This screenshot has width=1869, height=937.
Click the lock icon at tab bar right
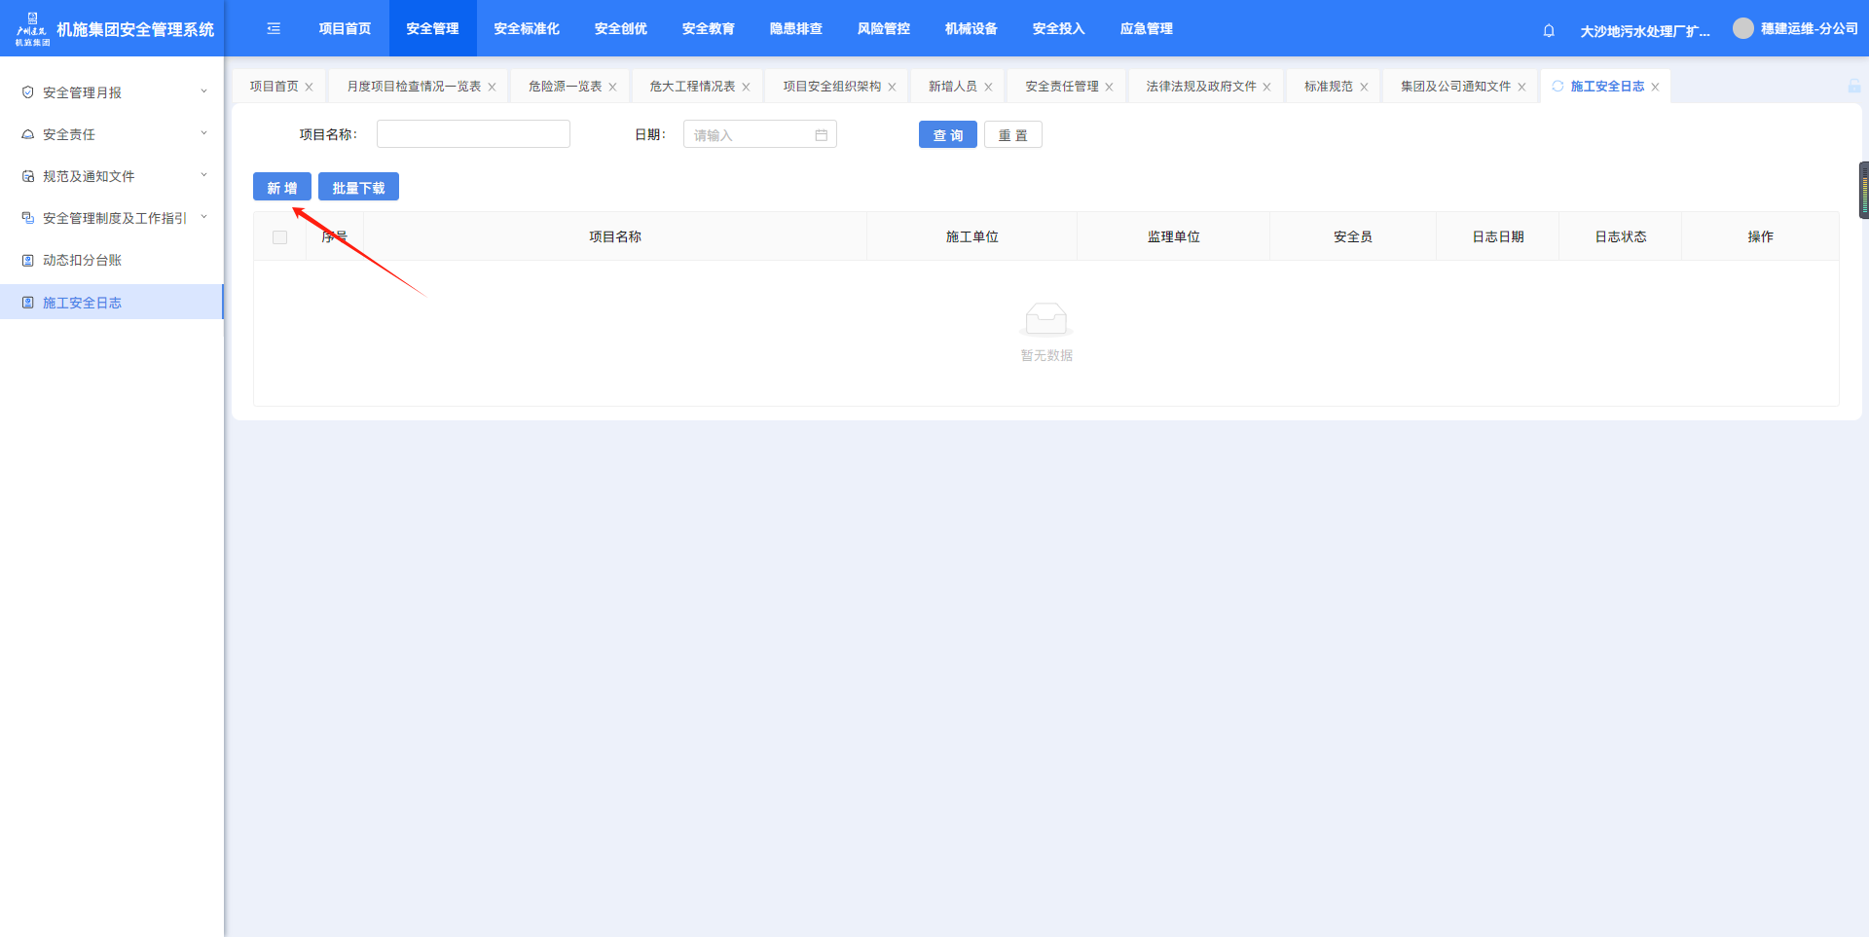pos(1853,87)
